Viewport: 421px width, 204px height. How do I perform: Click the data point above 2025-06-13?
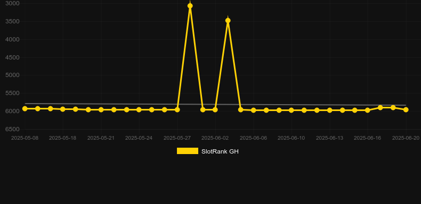tap(329, 110)
